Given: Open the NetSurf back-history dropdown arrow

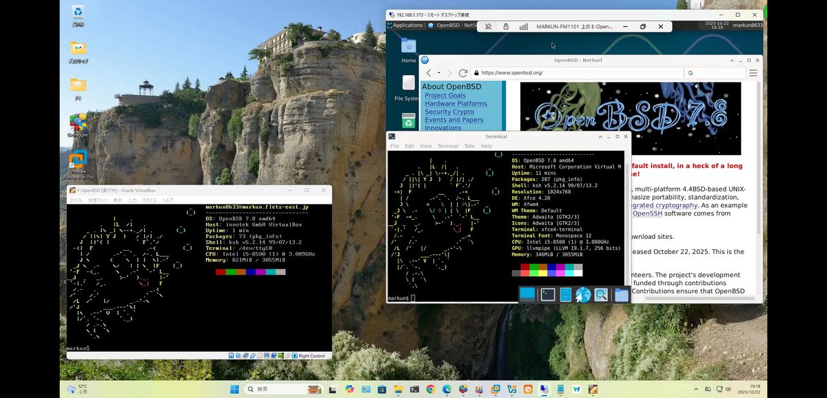Looking at the screenshot, I should click(x=439, y=72).
